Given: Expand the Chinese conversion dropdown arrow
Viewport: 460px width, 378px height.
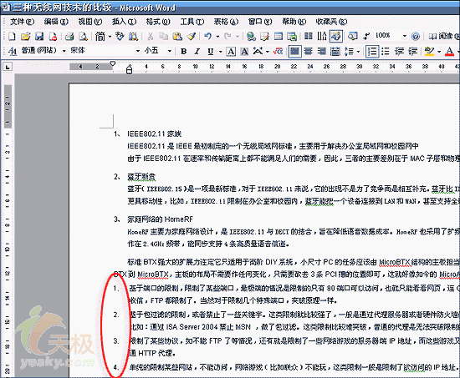Looking at the screenshot, I should [110, 37].
